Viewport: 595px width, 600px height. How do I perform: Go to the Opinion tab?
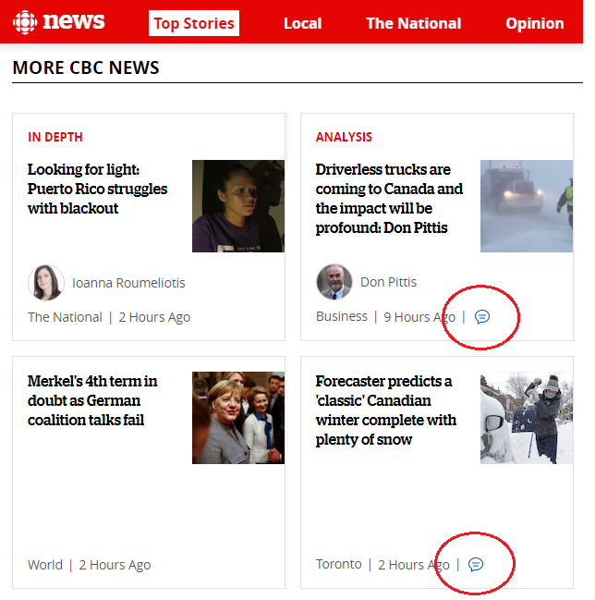tap(535, 23)
